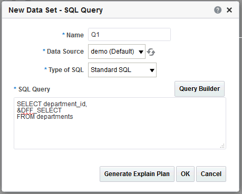Click Generate Explain Plan button
The width and height of the screenshot is (242, 194).
coord(137,174)
